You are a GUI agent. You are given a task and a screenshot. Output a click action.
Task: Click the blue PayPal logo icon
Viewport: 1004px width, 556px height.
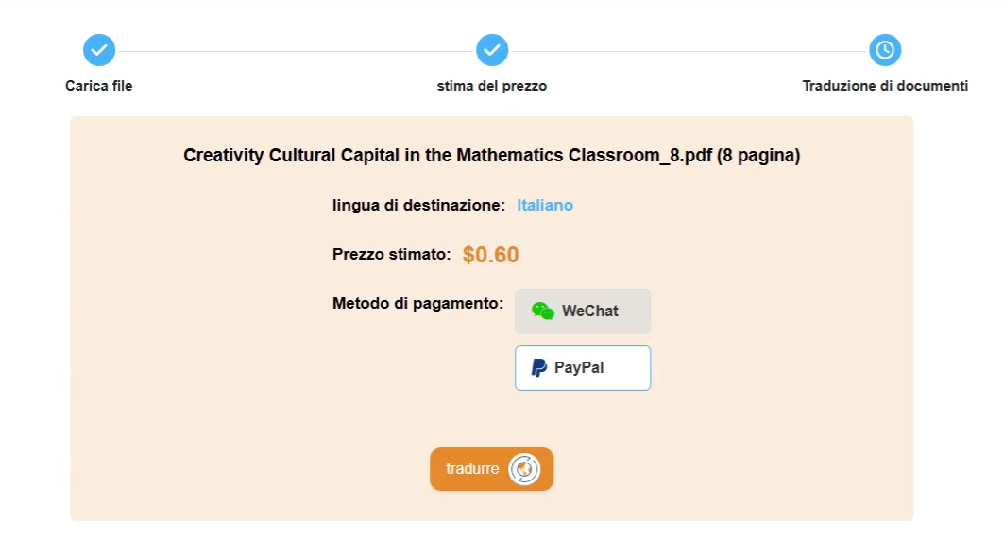tap(539, 368)
